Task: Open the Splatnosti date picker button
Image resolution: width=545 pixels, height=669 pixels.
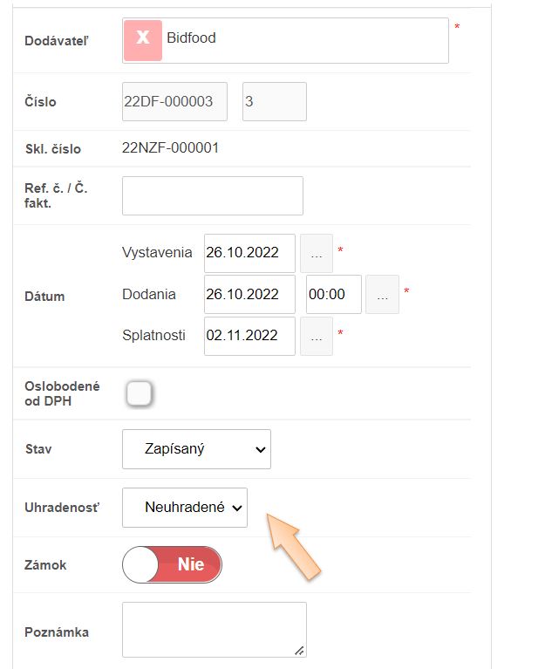Action: click(x=317, y=336)
